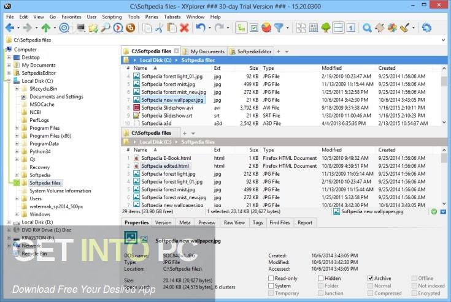Open the Scripting menu
451x302 pixels.
112,17
